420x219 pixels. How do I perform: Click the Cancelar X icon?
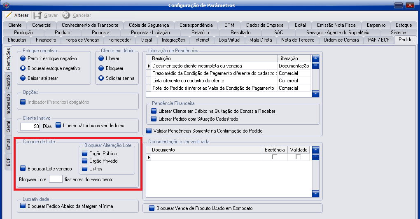pyautogui.click(x=67, y=15)
